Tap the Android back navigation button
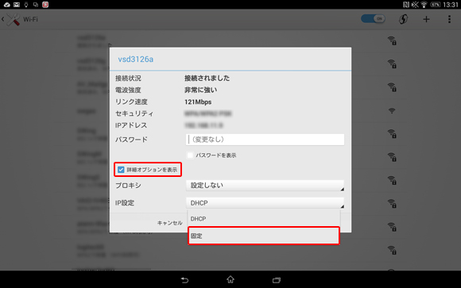461x288 pixels. pyautogui.click(x=184, y=280)
